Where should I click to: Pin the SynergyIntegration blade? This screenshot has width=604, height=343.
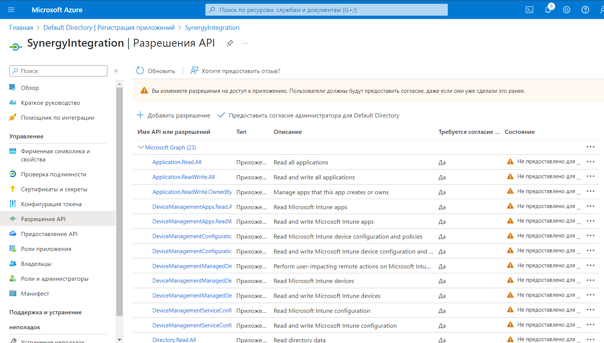tap(230, 43)
